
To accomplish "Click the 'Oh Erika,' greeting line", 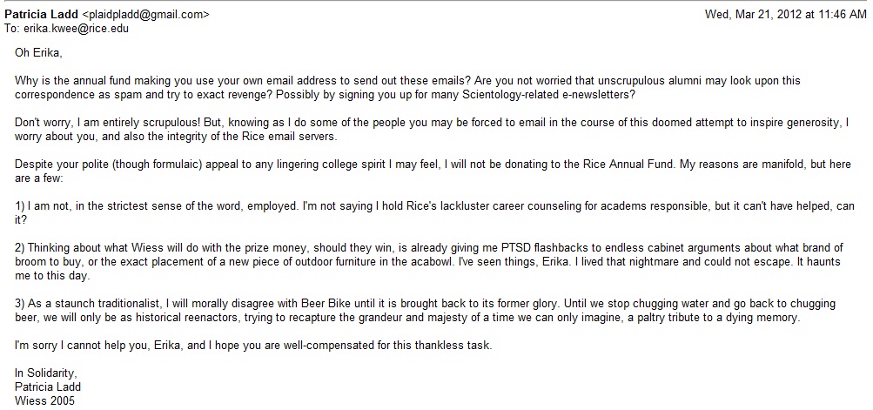I will 38,53.
